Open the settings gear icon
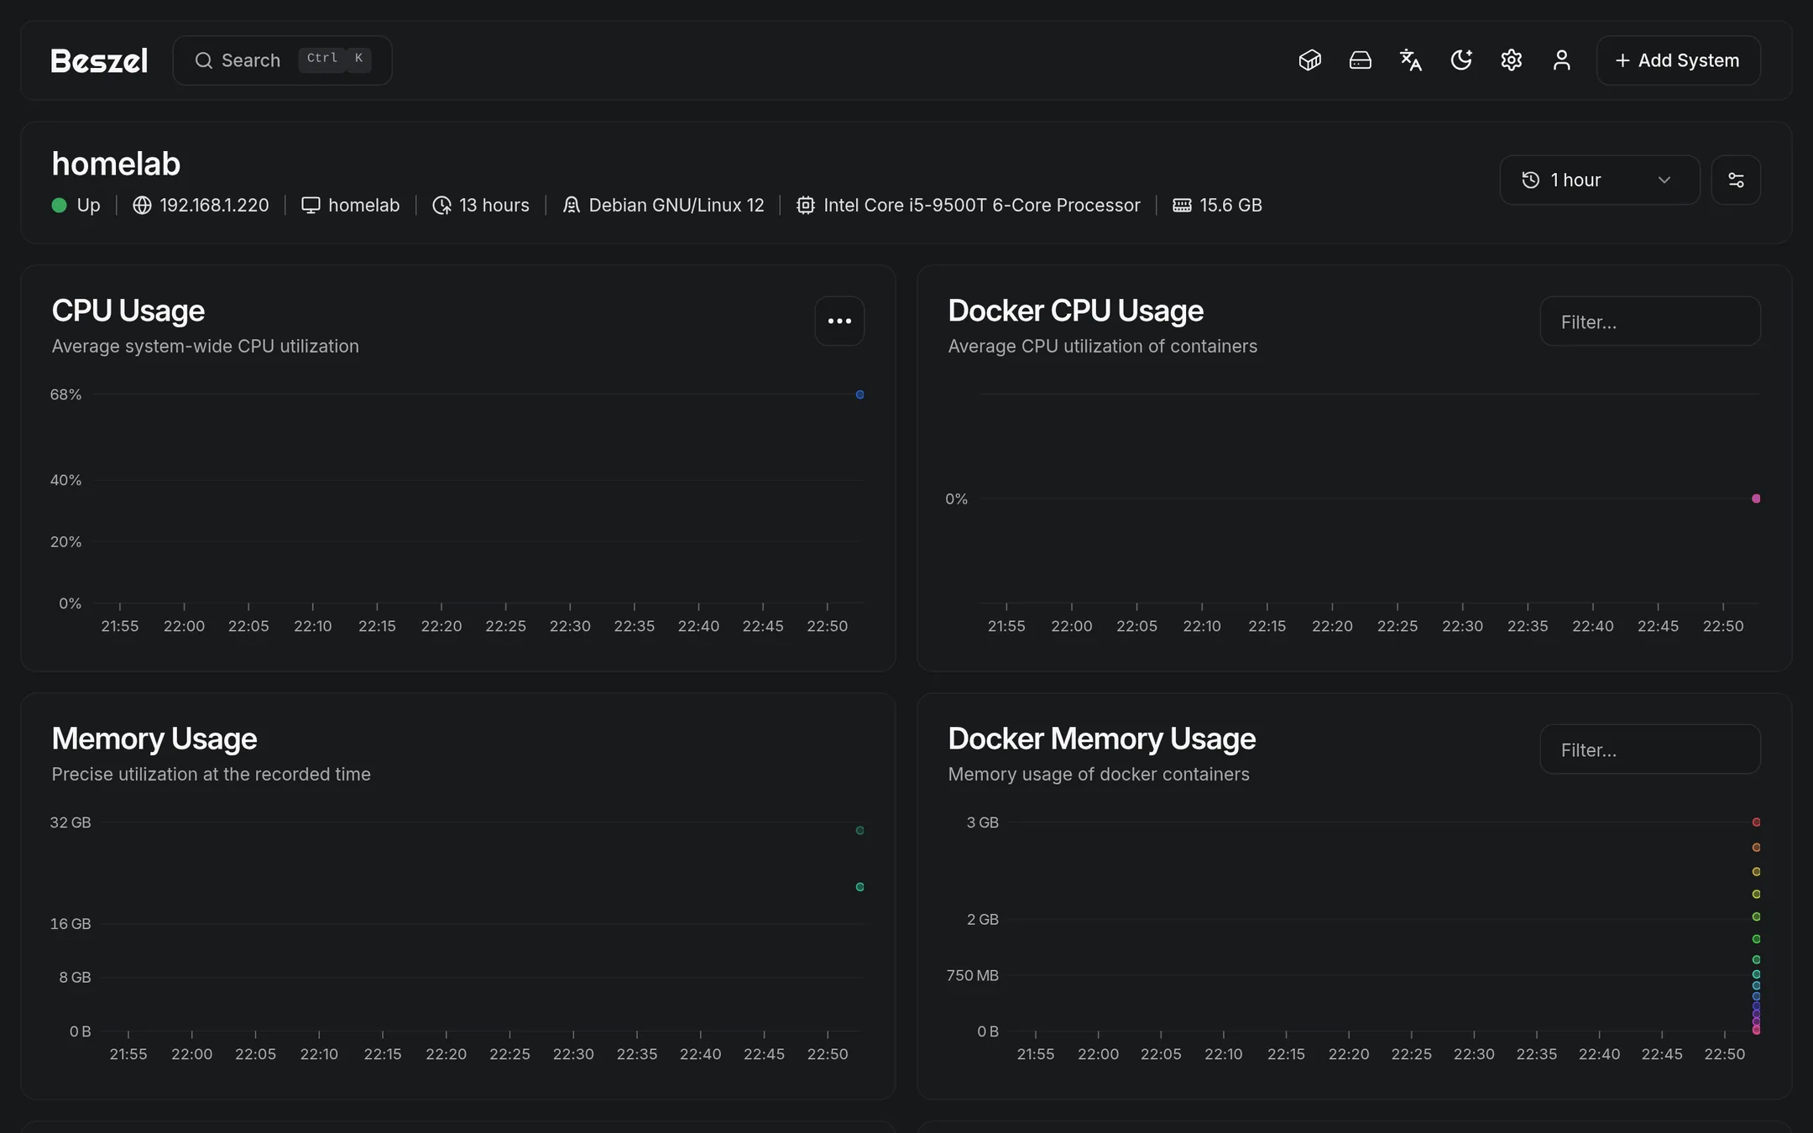 [1511, 60]
